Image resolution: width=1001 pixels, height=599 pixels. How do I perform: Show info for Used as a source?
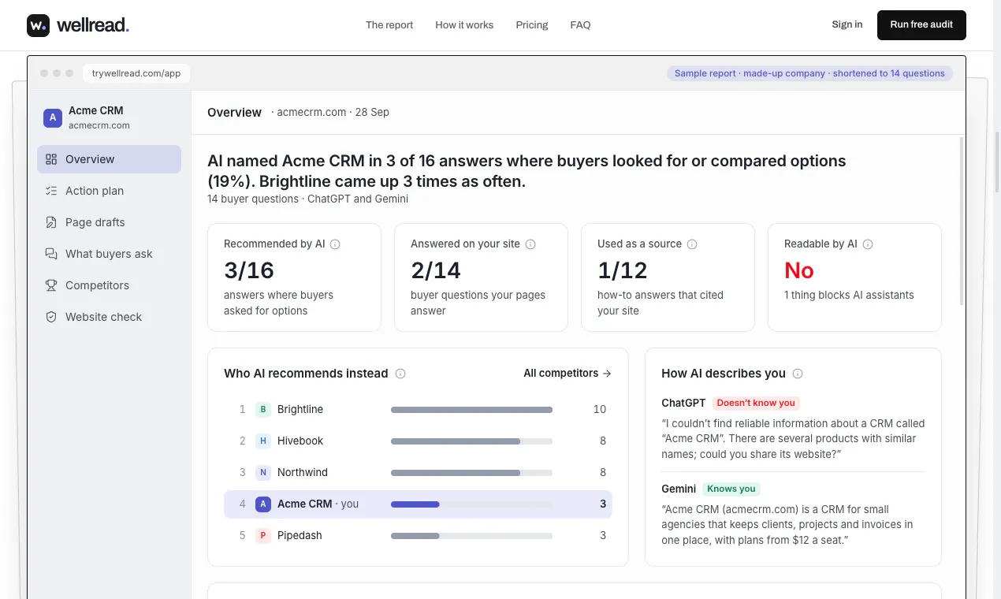(692, 244)
